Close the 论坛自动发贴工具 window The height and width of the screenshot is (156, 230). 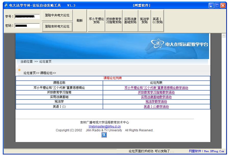[x=223, y=6]
